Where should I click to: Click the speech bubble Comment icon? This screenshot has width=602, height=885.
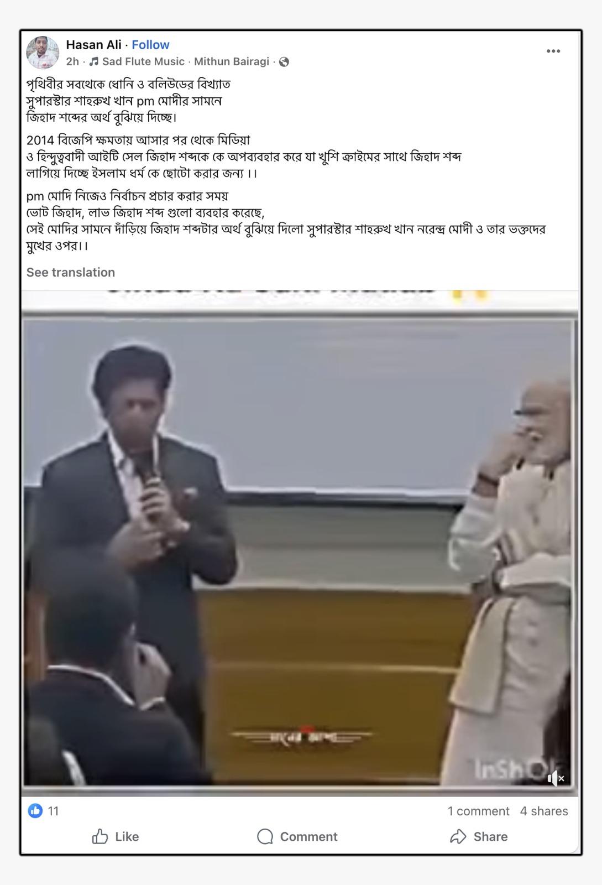265,836
